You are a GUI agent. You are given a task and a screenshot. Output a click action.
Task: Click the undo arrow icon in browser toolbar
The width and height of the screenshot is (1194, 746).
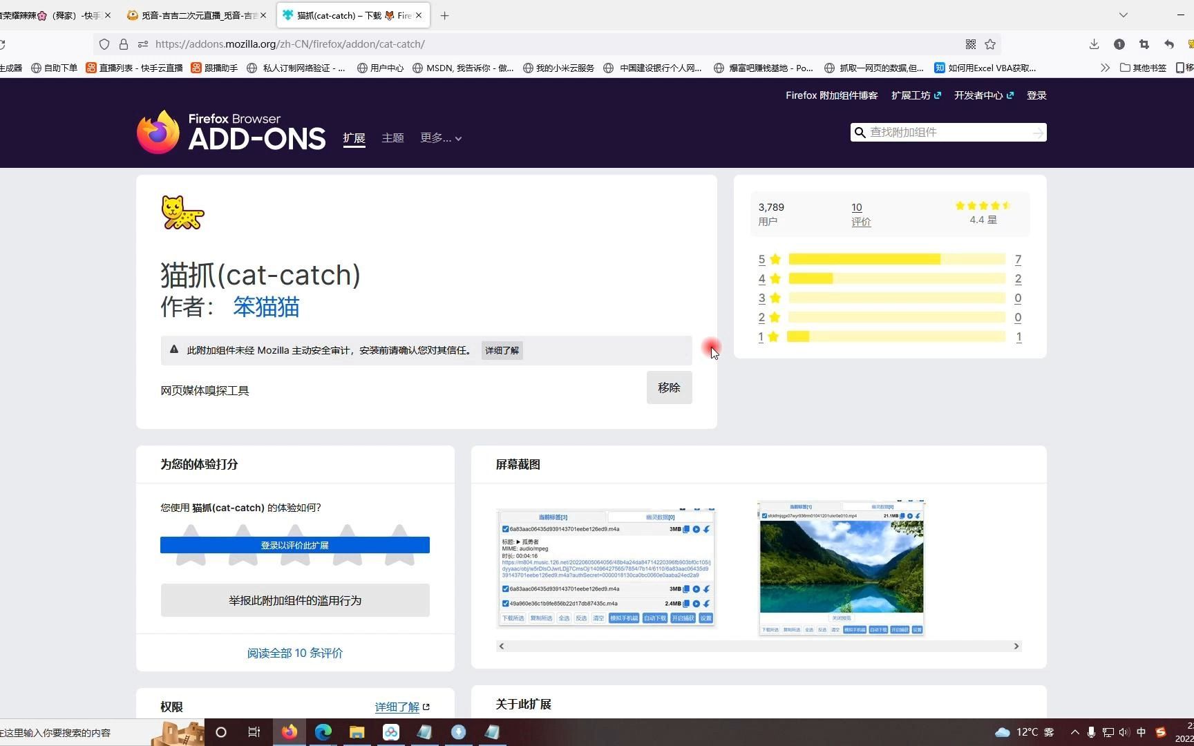1169,44
